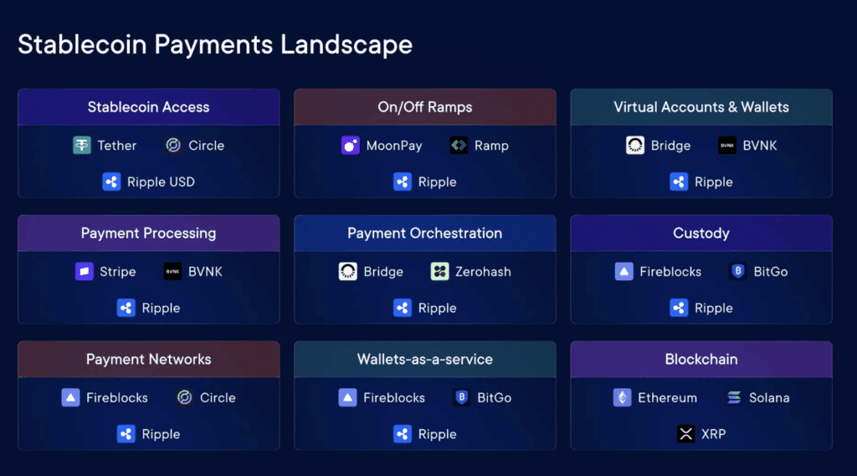Select the Blockchain card header
This screenshot has width=857, height=476.
[x=701, y=360]
